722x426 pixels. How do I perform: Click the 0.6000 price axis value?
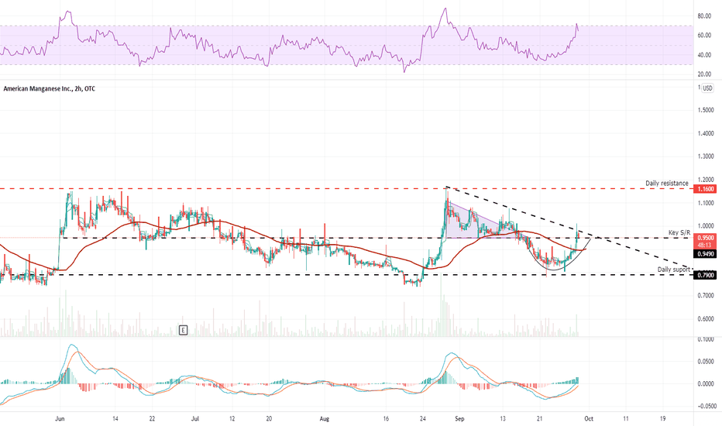point(706,318)
